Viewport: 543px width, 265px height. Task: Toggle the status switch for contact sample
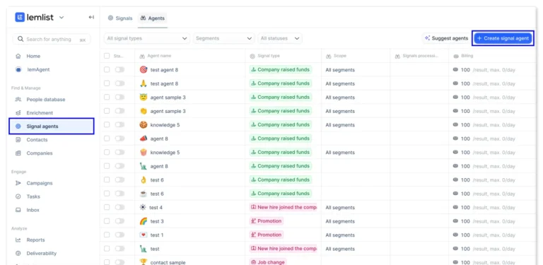pos(119,262)
